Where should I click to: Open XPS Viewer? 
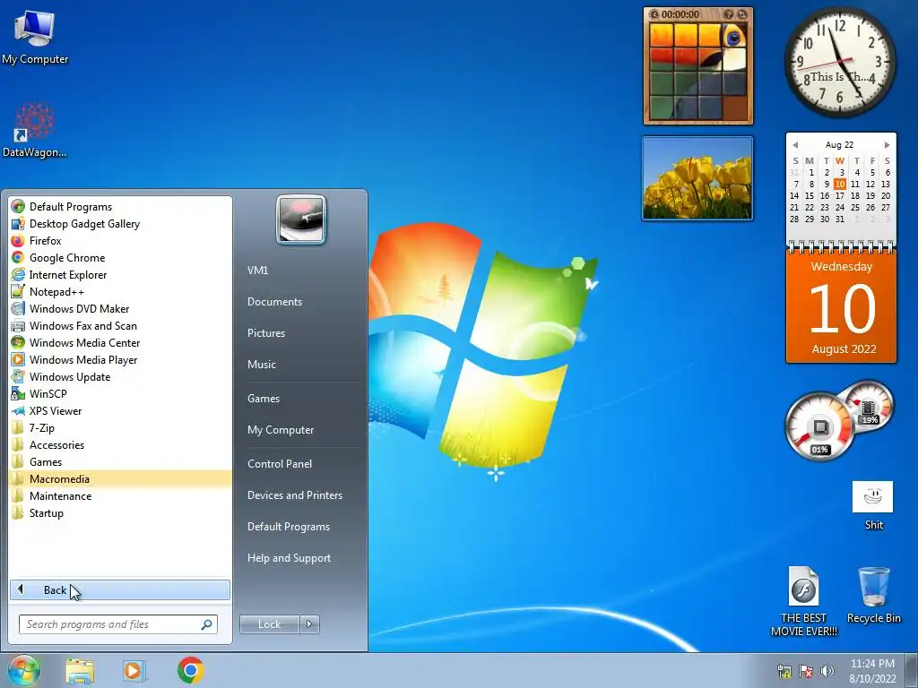click(120, 410)
